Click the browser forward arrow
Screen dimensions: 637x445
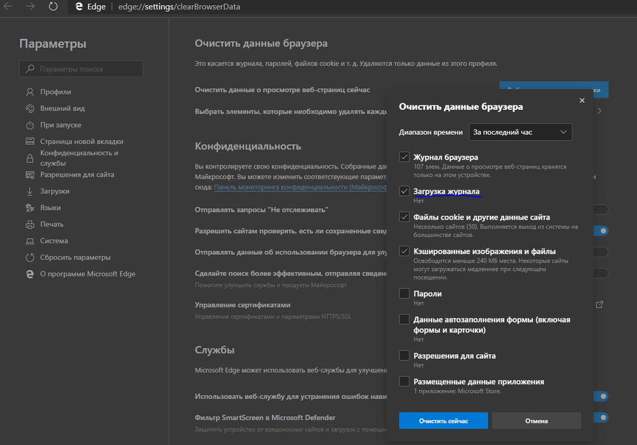31,6
